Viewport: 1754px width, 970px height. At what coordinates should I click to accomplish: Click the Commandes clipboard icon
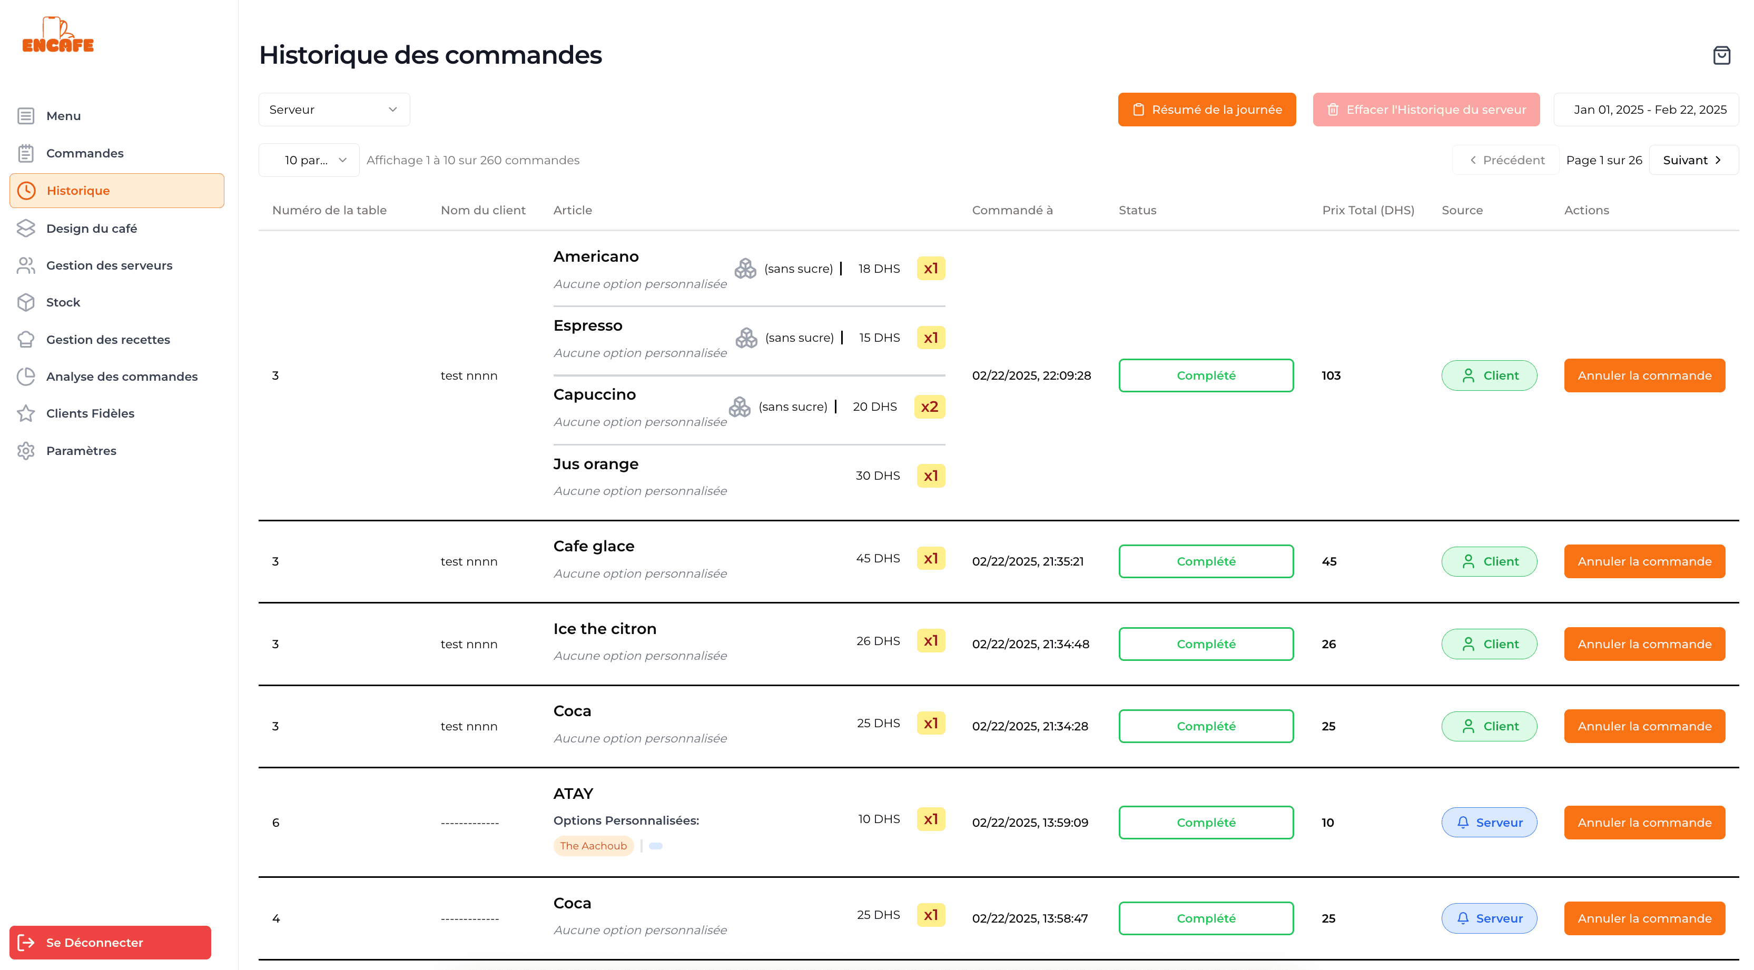(26, 153)
